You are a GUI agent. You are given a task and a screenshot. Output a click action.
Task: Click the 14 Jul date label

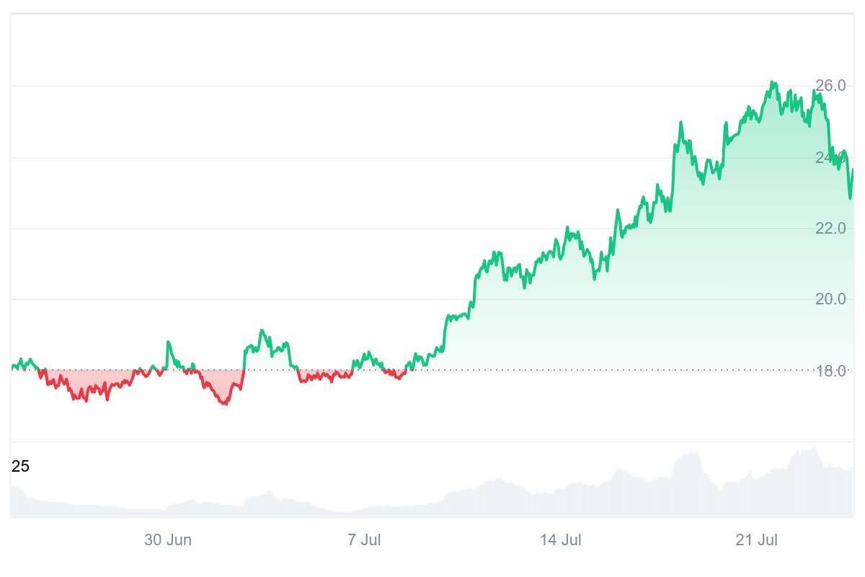point(560,540)
